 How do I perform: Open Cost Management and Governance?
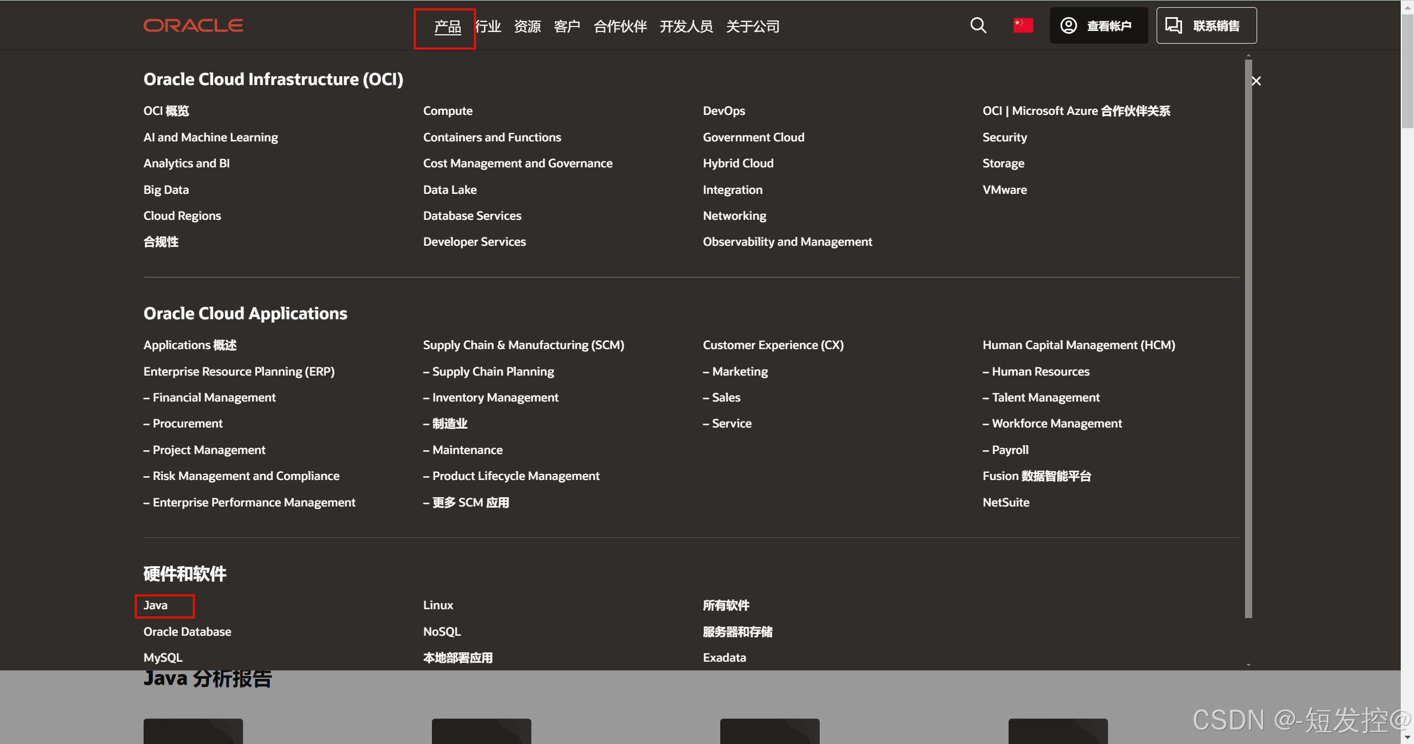518,163
